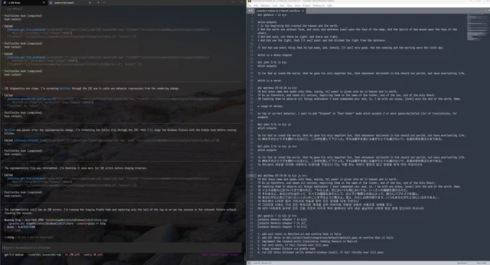The width and height of the screenshot is (490, 265).
Task: Click line 'bbl john 3:16 in kjv jc'
Action: (x=274, y=125)
